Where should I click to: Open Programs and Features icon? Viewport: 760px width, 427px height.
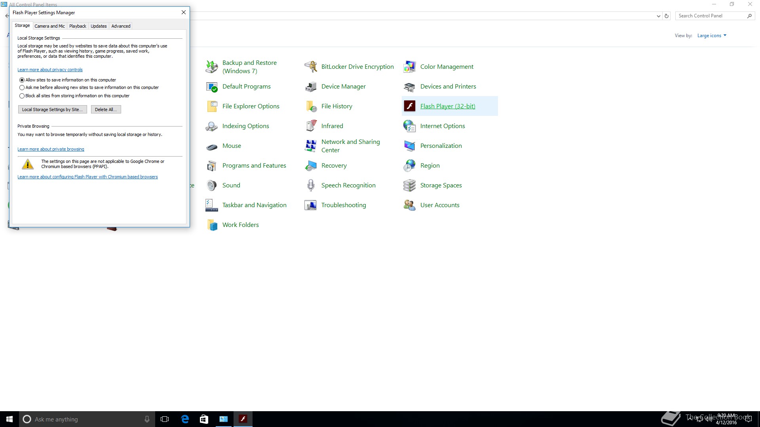tap(212, 166)
